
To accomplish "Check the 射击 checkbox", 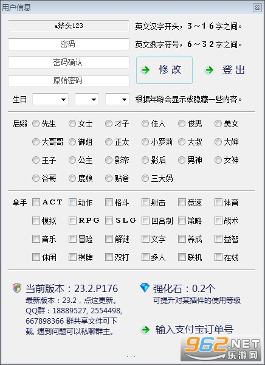I will (145, 203).
